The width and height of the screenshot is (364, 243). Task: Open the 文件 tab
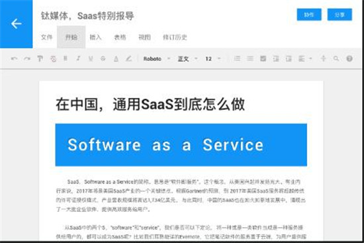(x=47, y=37)
